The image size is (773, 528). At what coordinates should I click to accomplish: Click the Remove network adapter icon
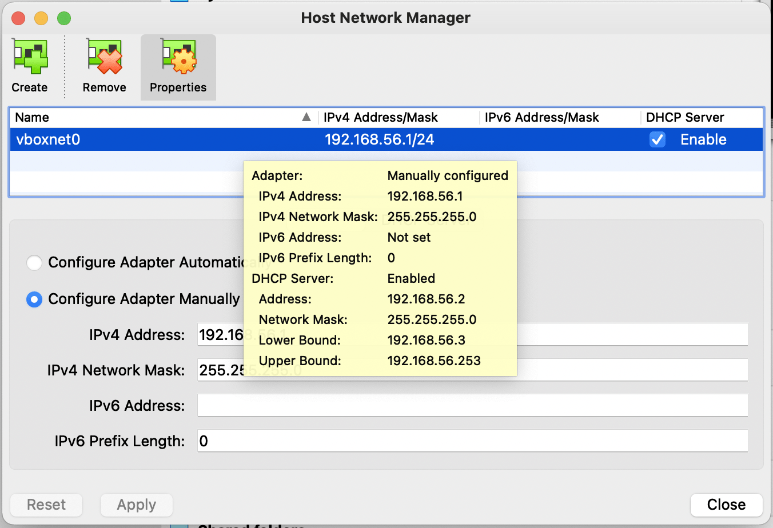tap(105, 57)
